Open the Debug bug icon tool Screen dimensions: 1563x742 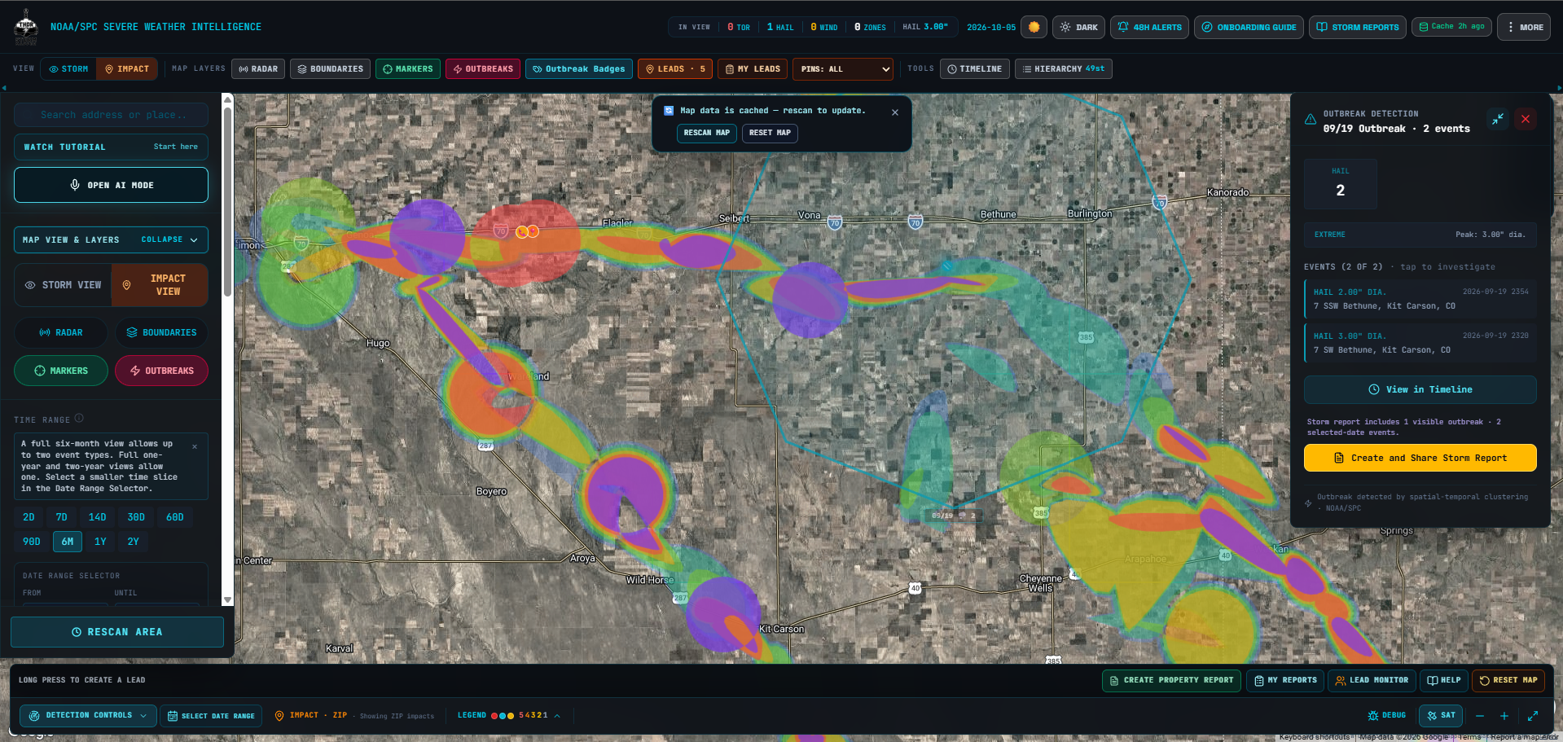[x=1387, y=716]
